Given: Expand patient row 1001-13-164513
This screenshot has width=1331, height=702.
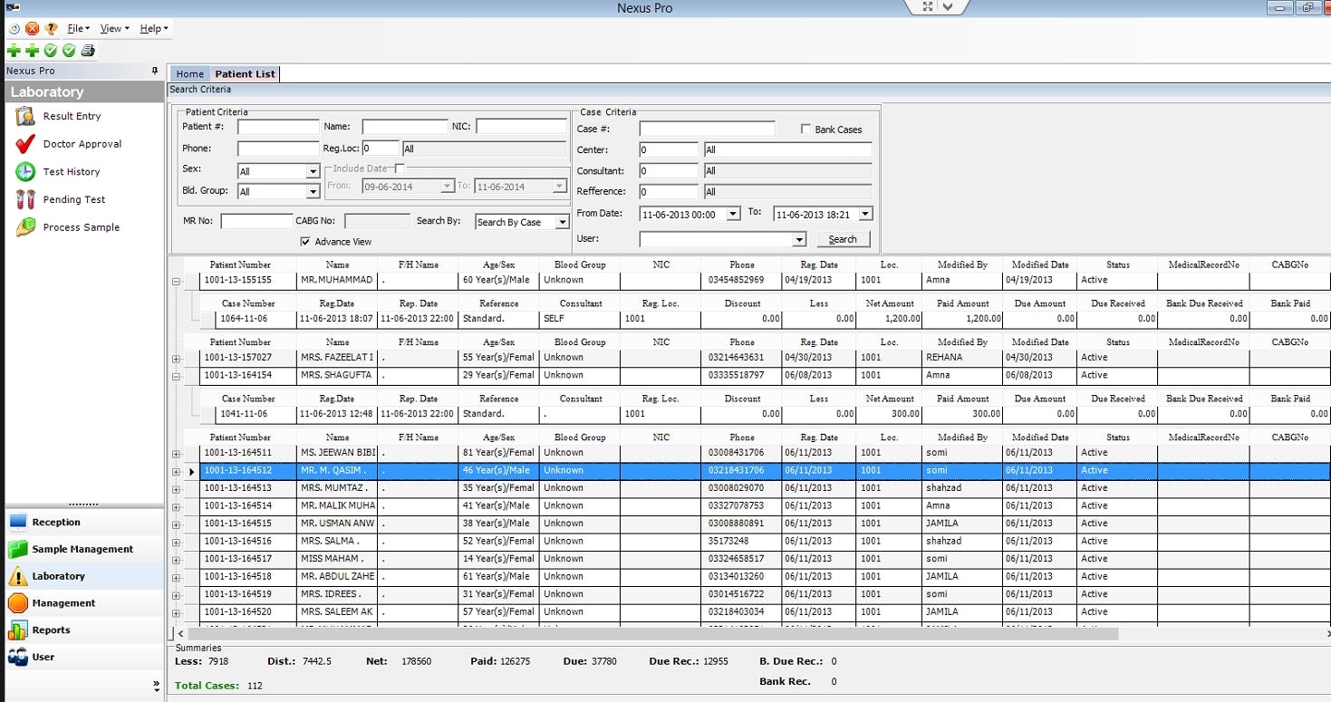Looking at the screenshot, I should pos(176,487).
